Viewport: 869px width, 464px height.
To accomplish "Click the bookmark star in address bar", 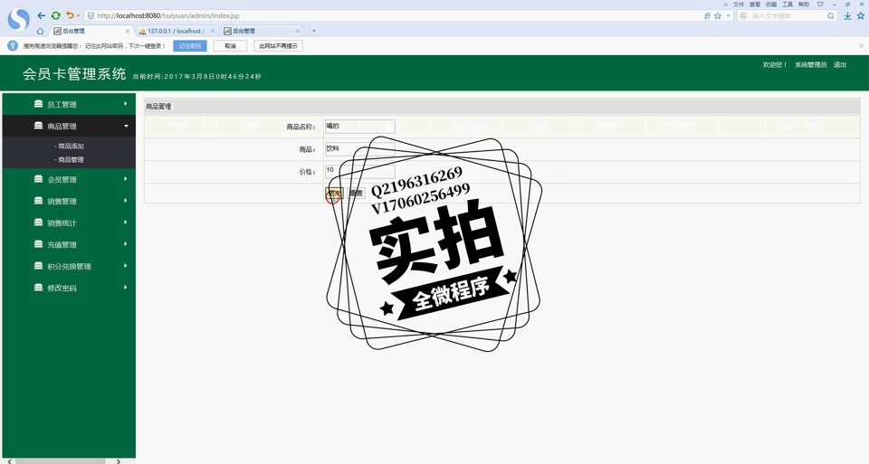I will pyautogui.click(x=718, y=15).
